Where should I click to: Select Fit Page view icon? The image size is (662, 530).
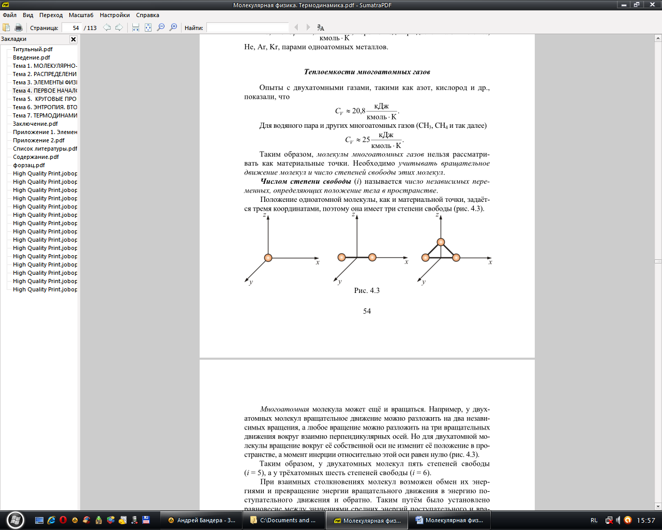click(x=148, y=27)
